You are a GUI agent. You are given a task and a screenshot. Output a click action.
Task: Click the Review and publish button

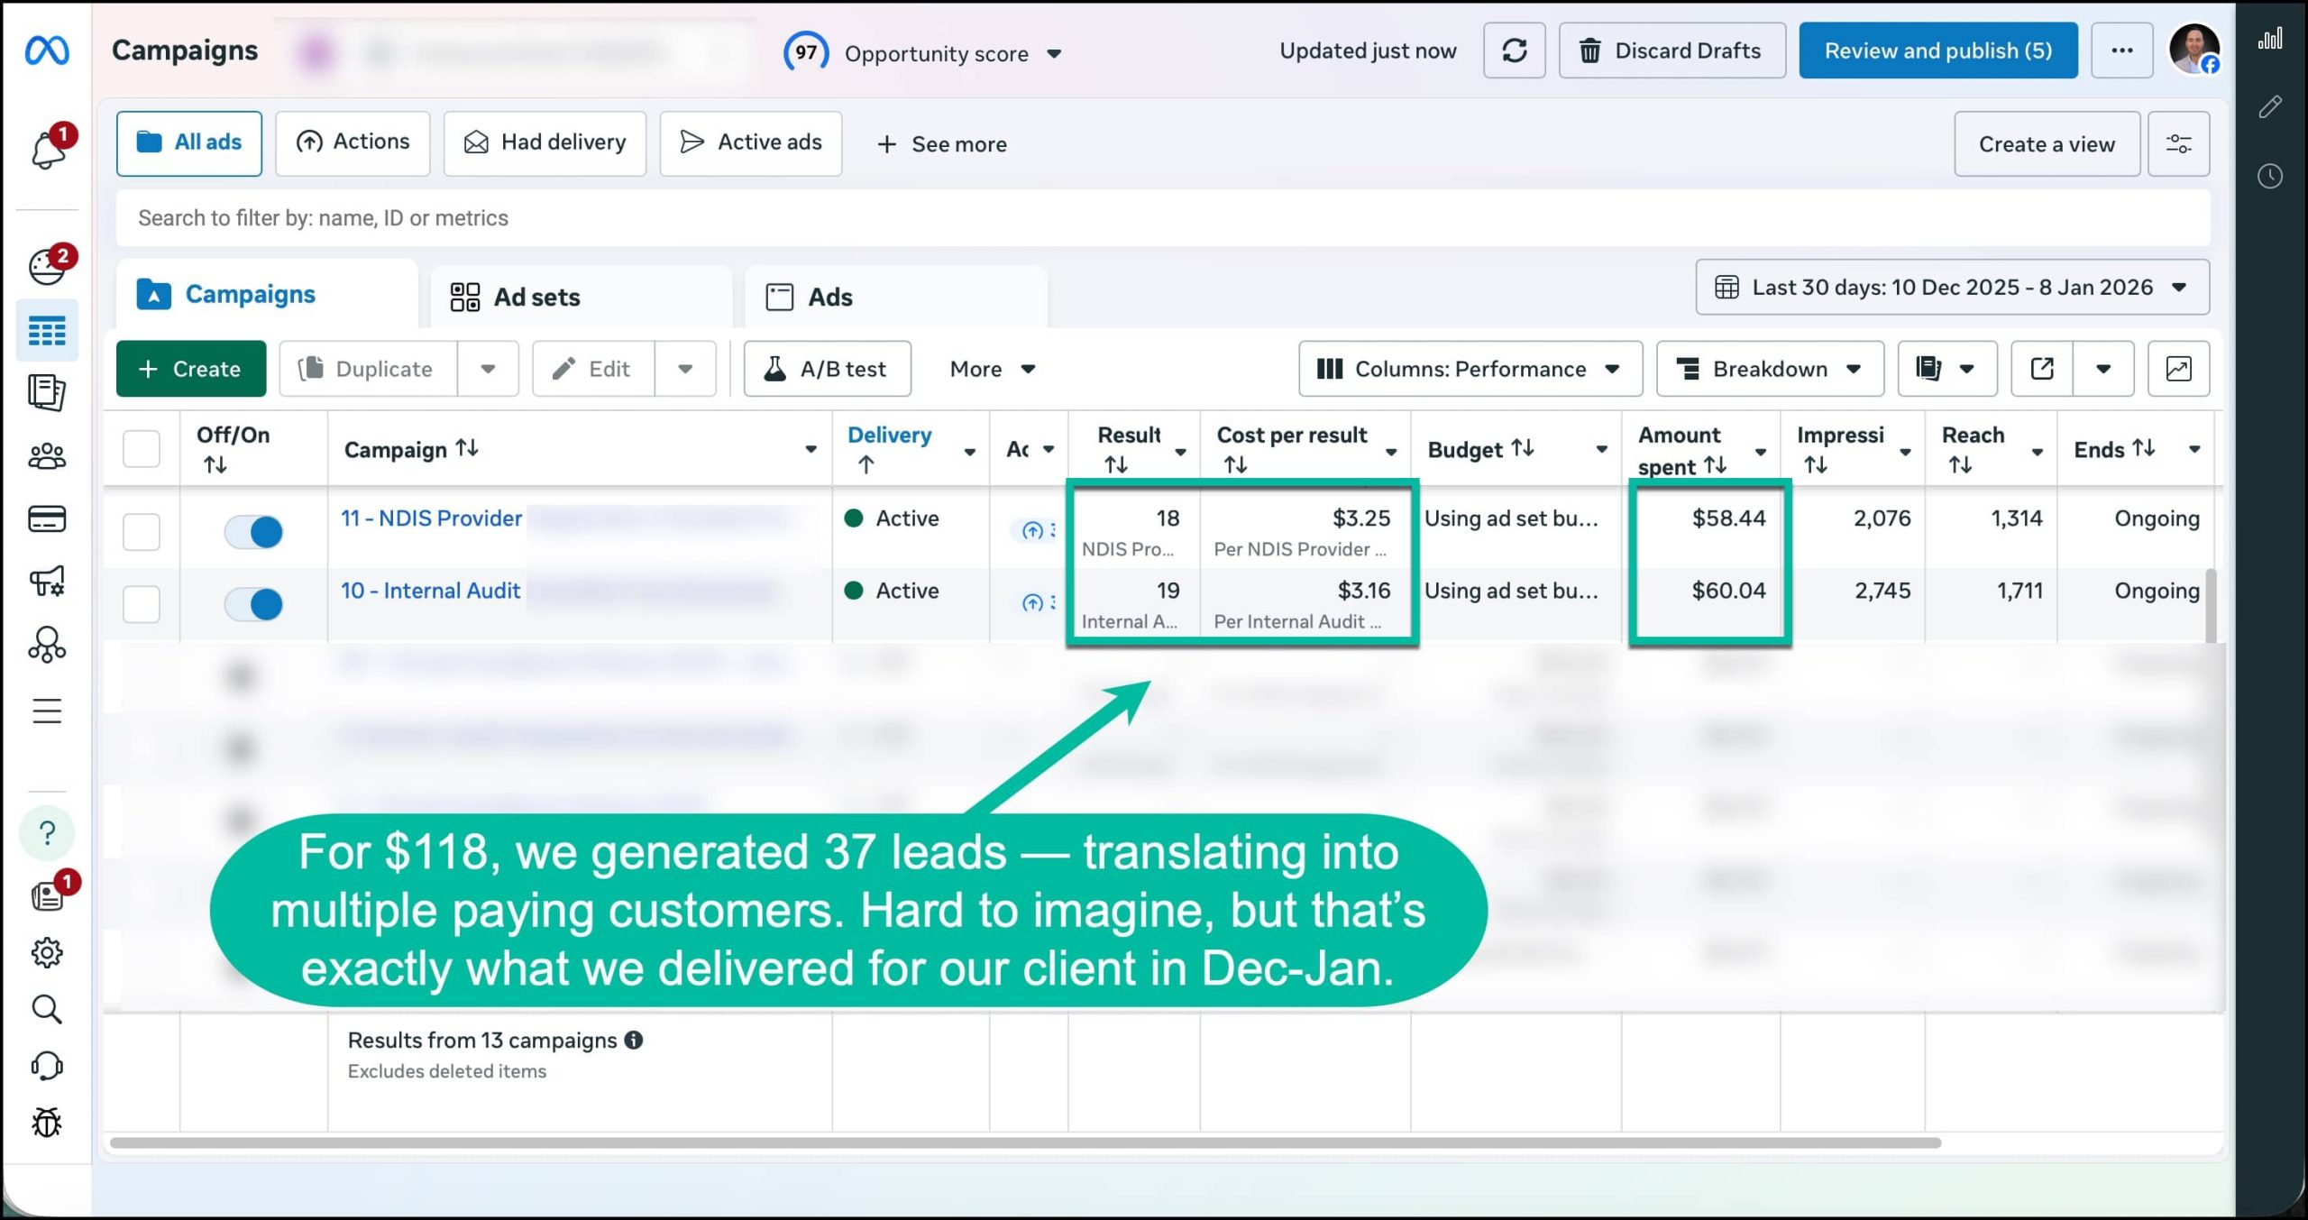click(1937, 50)
